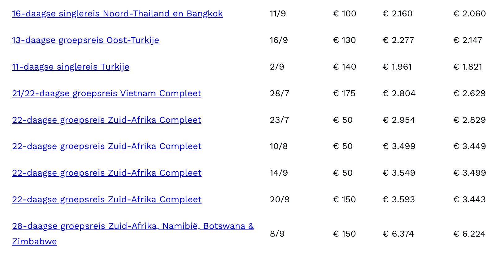Select the € 1.821 discounted price
The image size is (496, 253).
point(468,67)
